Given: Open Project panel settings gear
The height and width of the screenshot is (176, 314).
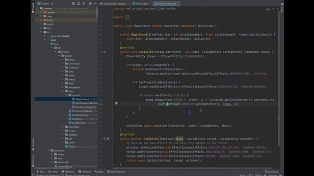Looking at the screenshot, I should click(x=90, y=3).
